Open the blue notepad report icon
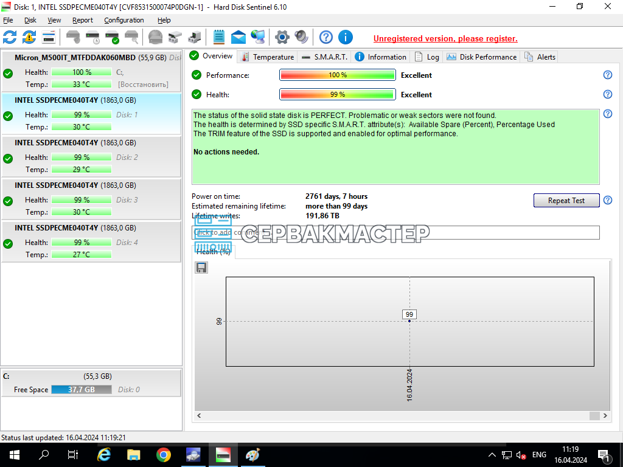Viewport: 623px width, 467px height. click(219, 37)
